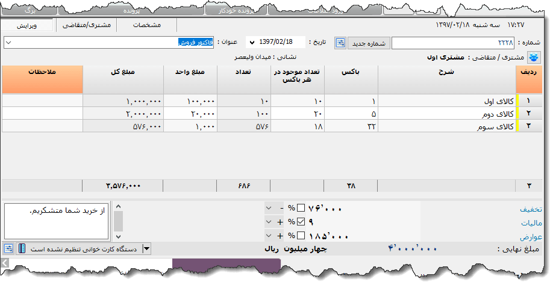Image resolution: width=550 pixels, height=282 pixels.
Task: Select row cell کالای سوم
Action: pos(446,126)
